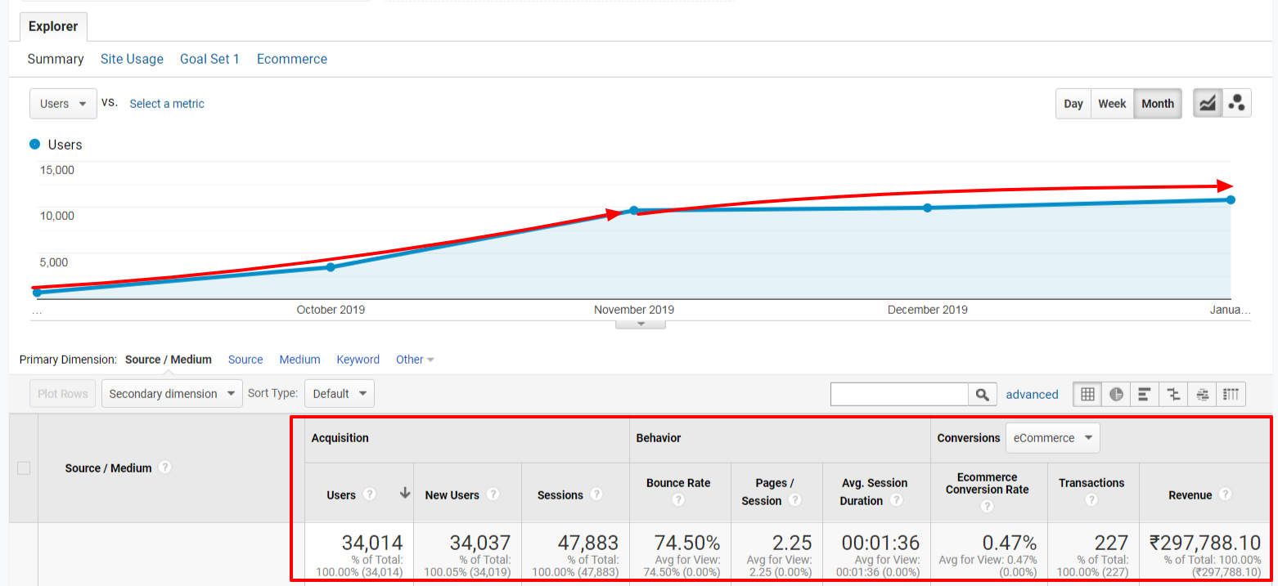This screenshot has width=1278, height=586.
Task: Click the 227 transactions total
Action: pyautogui.click(x=1112, y=543)
